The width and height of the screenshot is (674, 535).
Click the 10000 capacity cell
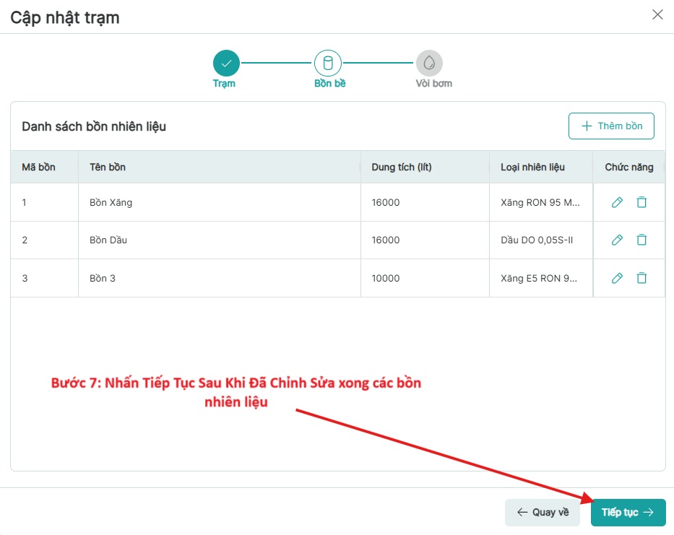(386, 278)
